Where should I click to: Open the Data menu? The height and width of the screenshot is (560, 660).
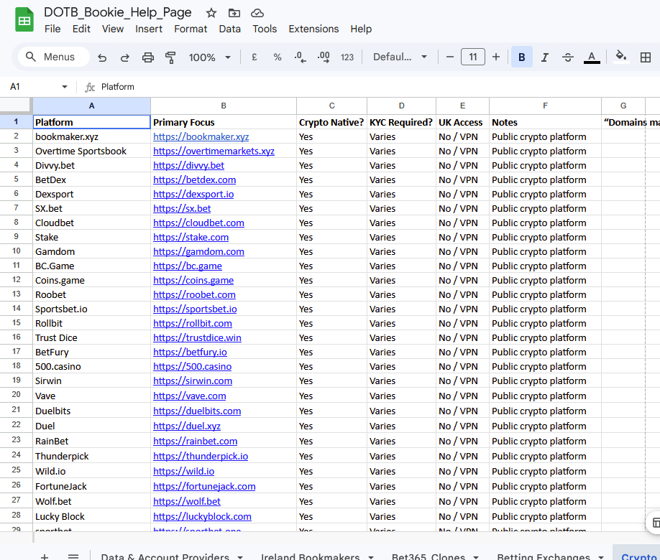(x=230, y=29)
